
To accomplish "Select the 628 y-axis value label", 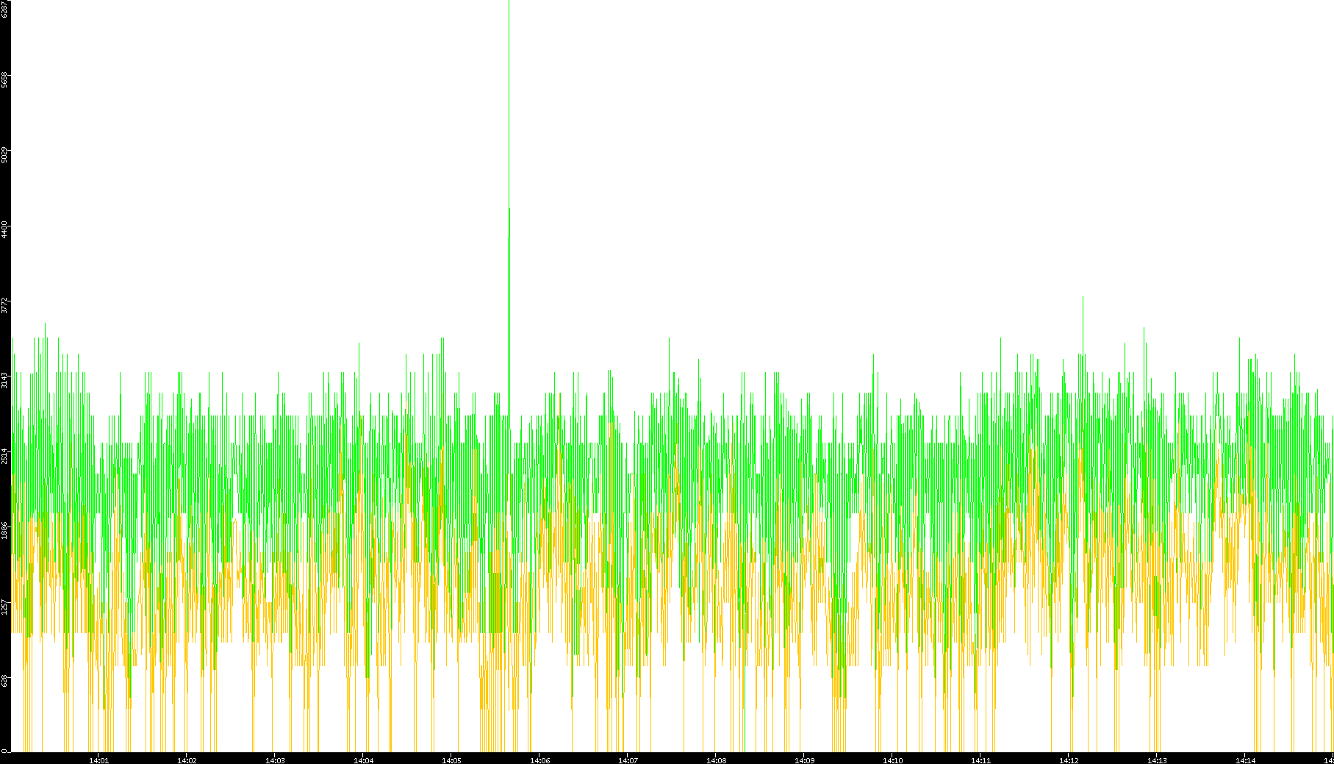I will point(4,681).
